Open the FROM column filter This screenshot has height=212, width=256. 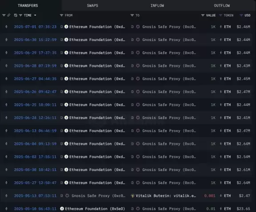(x=61, y=15)
